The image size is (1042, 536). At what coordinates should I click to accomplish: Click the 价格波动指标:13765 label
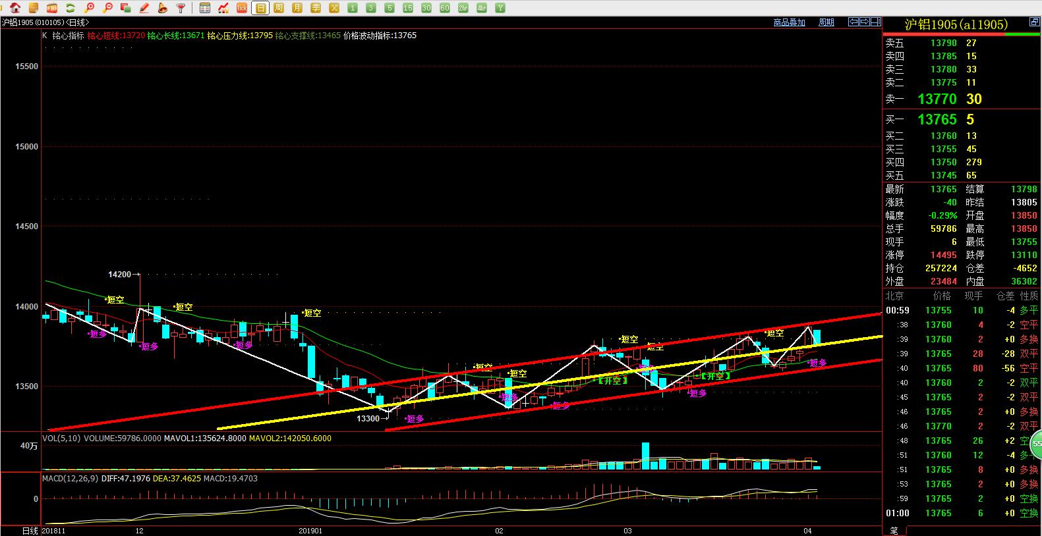coord(380,36)
